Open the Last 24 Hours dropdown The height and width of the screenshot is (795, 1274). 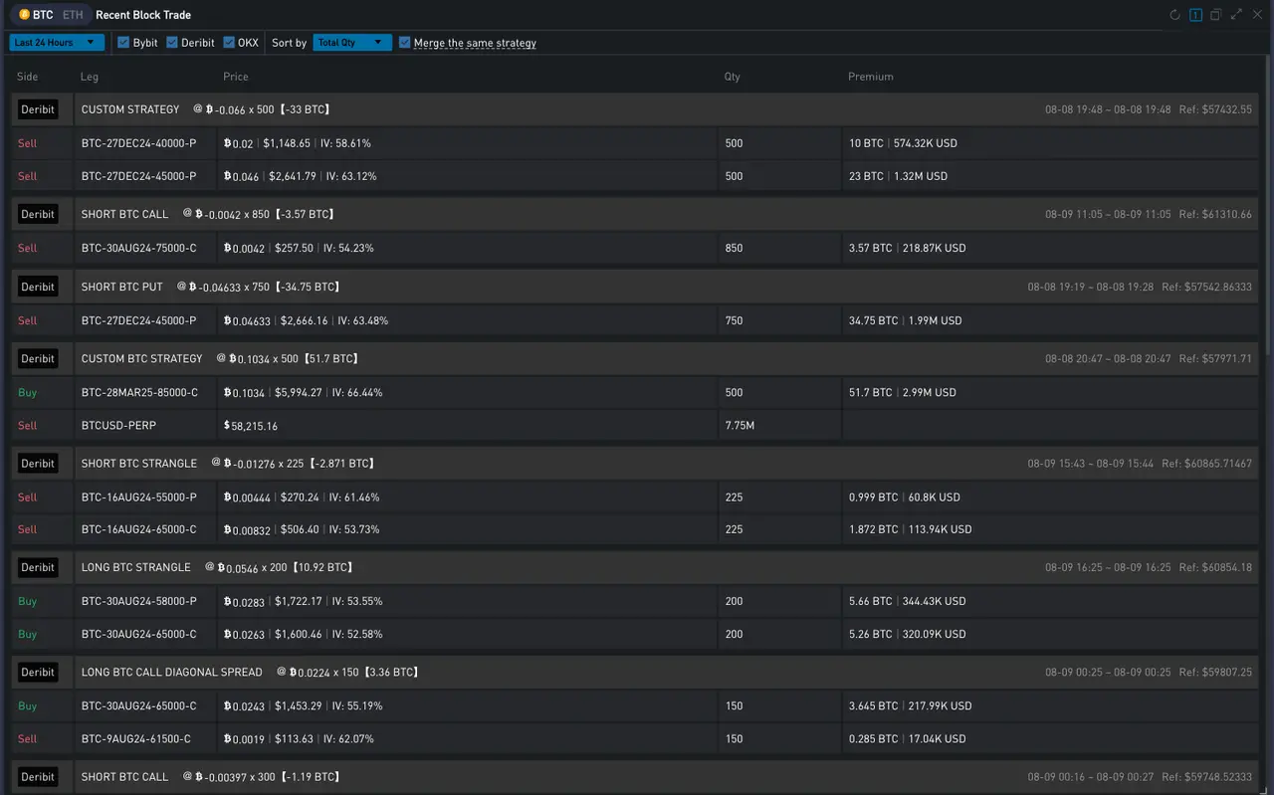coord(56,43)
